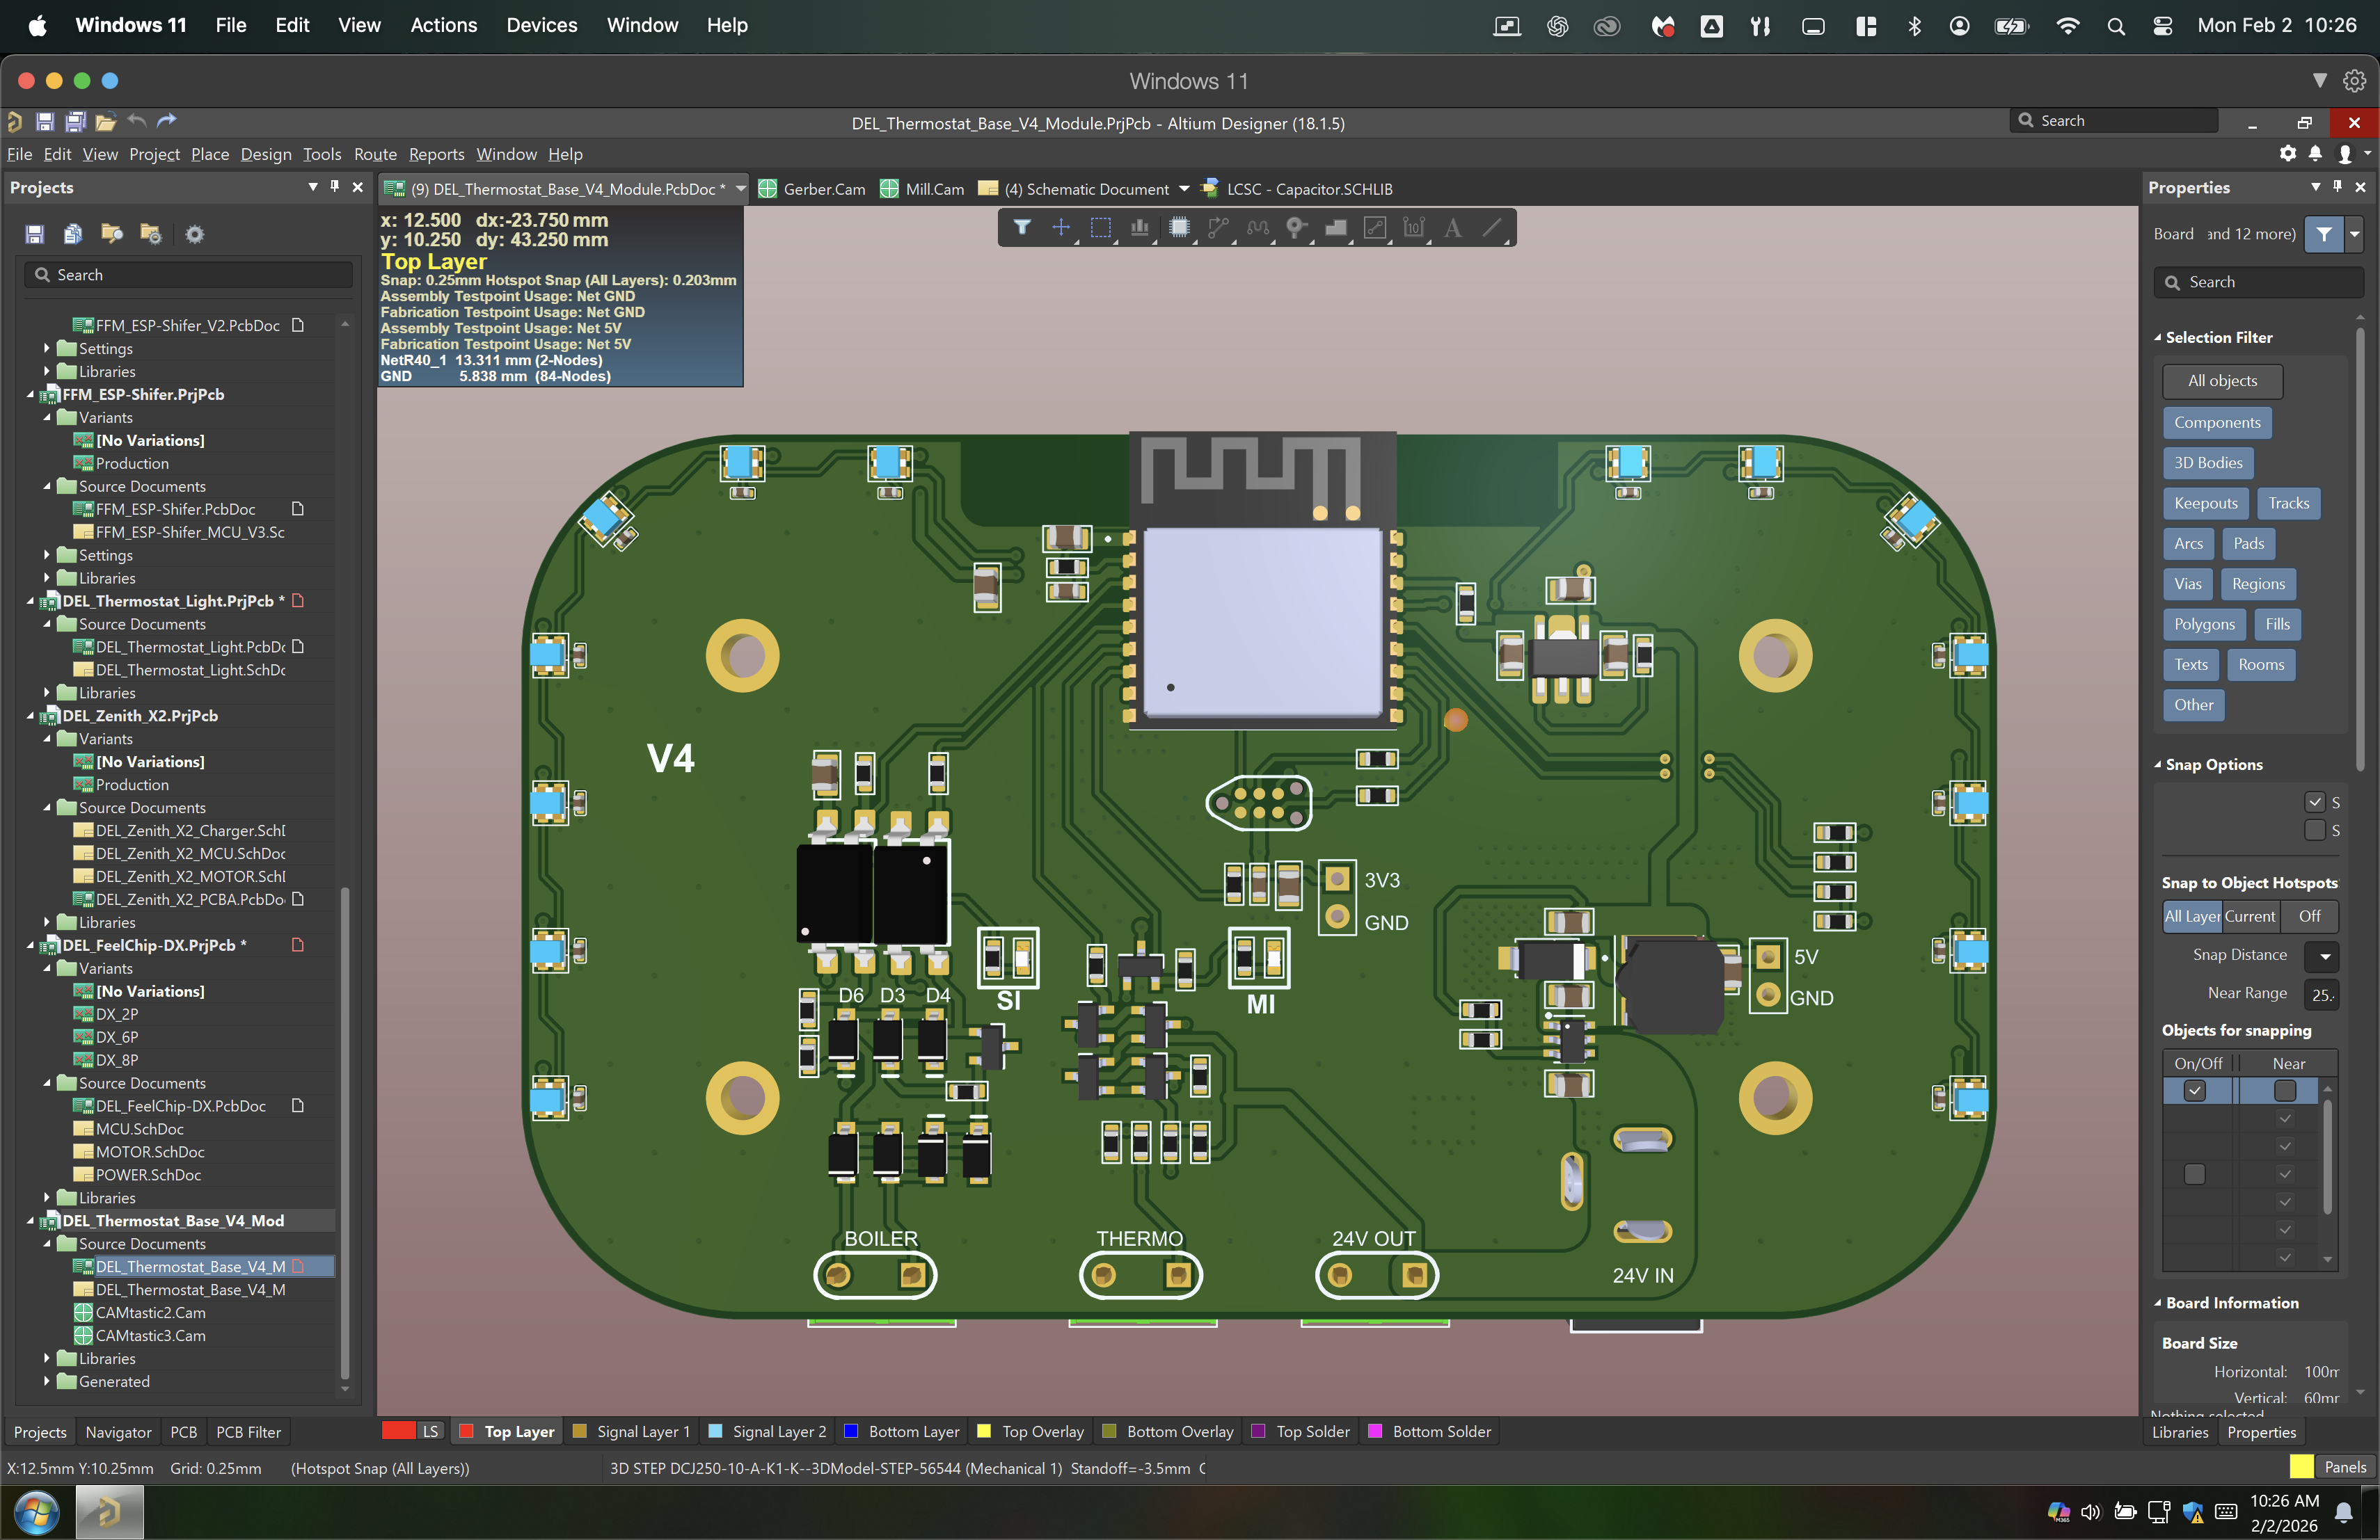
Task: Open the Snap Distance dropdown
Action: coord(2324,956)
